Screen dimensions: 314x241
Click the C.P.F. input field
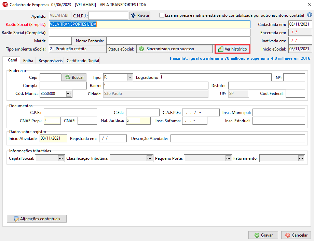click(70, 112)
